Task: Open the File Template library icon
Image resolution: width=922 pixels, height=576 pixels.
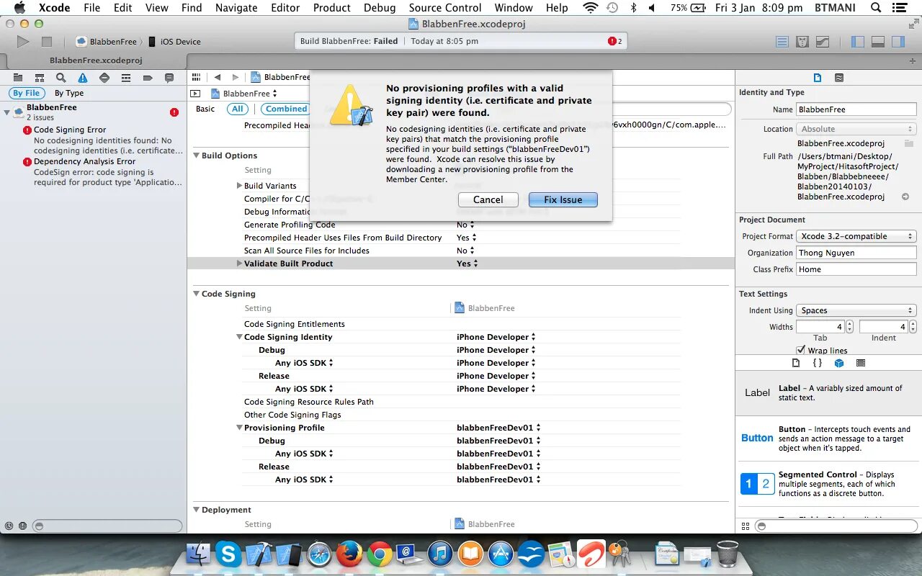Action: tap(796, 363)
